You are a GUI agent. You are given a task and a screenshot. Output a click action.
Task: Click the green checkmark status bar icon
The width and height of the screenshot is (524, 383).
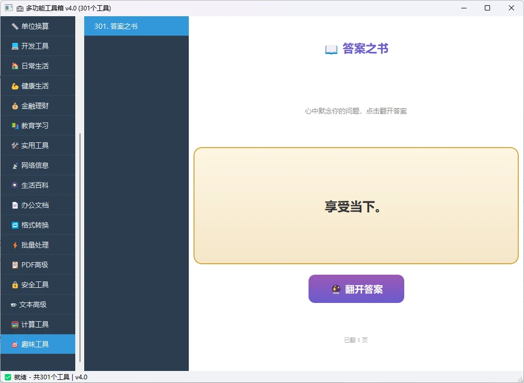click(x=8, y=377)
